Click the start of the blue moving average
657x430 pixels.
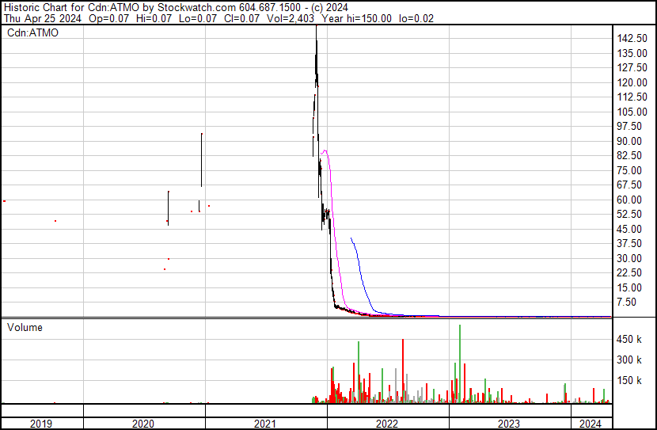(351, 238)
